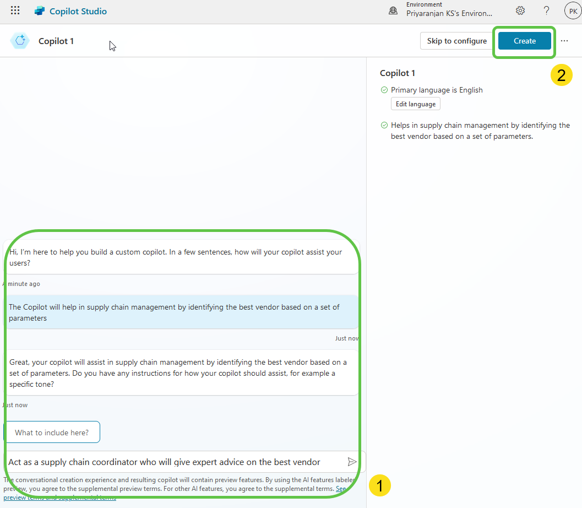Screen dimensions: 582x508
Task: Click the Create button
Action: click(x=524, y=41)
